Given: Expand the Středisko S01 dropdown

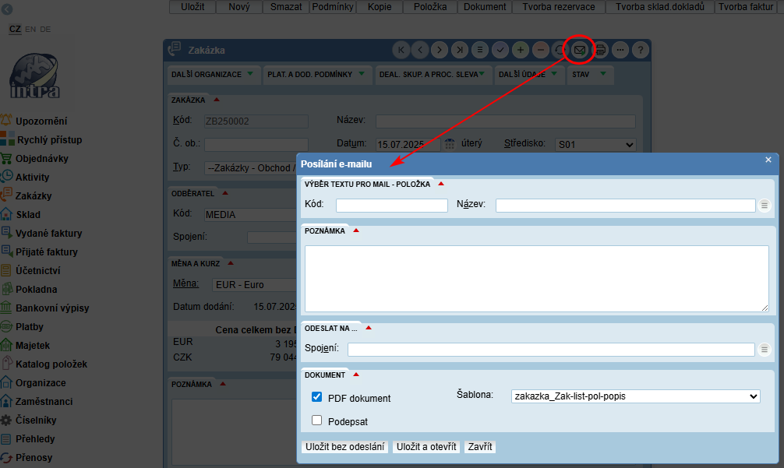Looking at the screenshot, I should (x=595, y=145).
